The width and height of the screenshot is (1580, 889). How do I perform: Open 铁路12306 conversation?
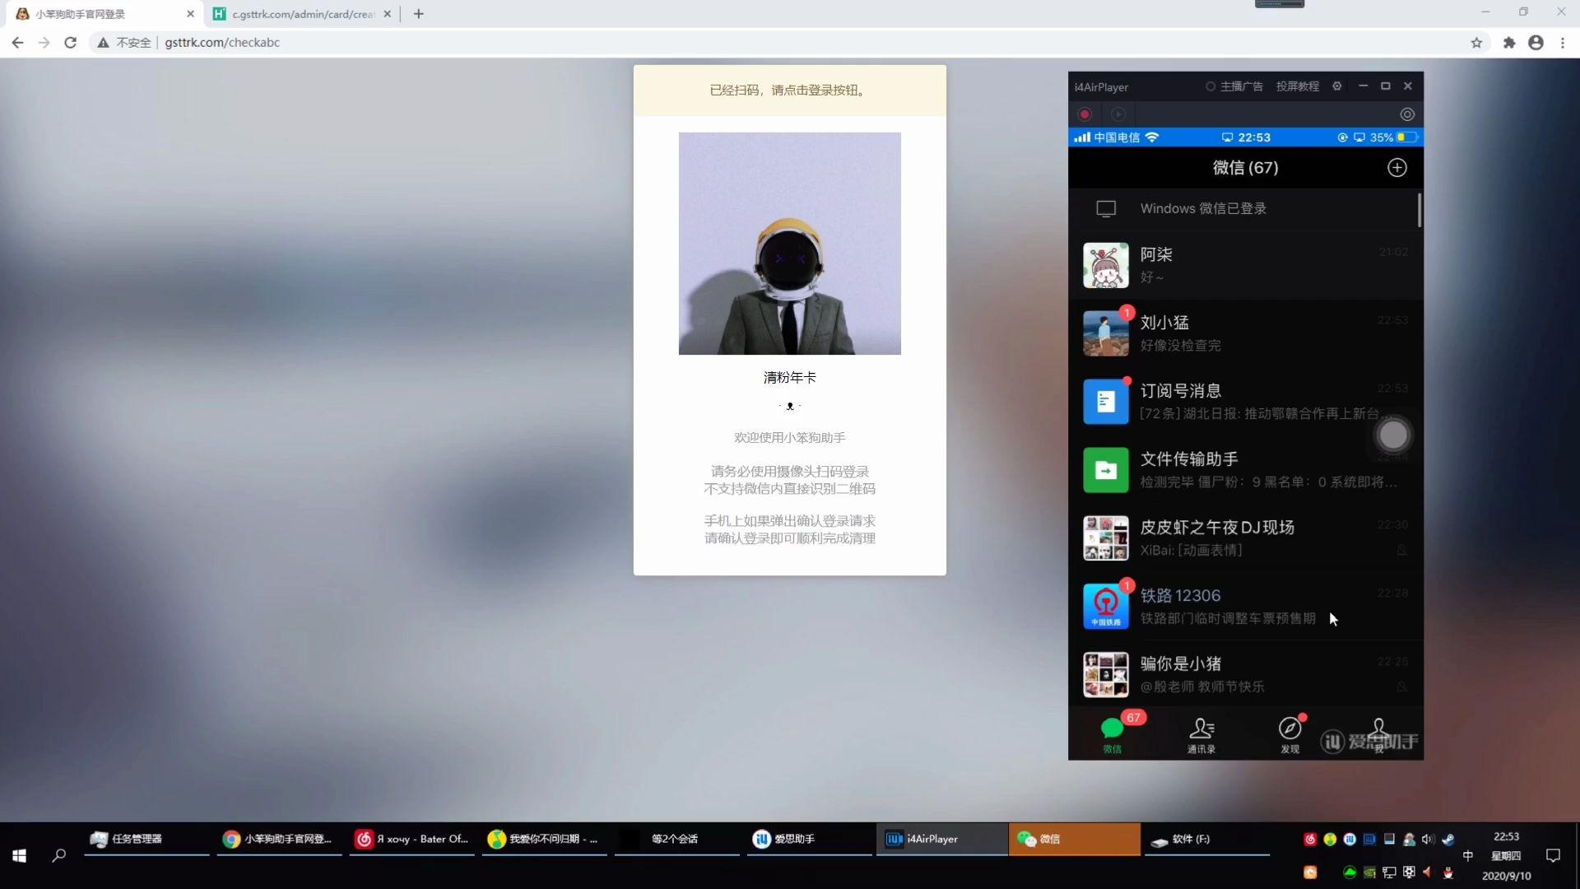(1246, 607)
